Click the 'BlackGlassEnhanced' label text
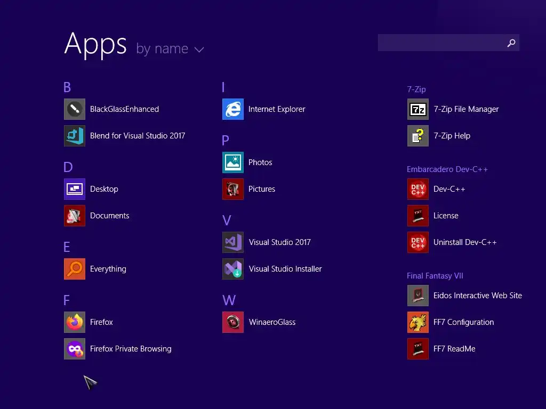This screenshot has height=409, width=546. coord(124,109)
